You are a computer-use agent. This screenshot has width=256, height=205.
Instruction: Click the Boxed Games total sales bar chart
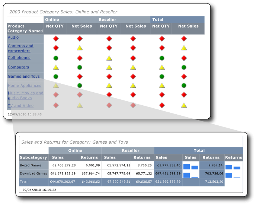tap(191, 166)
